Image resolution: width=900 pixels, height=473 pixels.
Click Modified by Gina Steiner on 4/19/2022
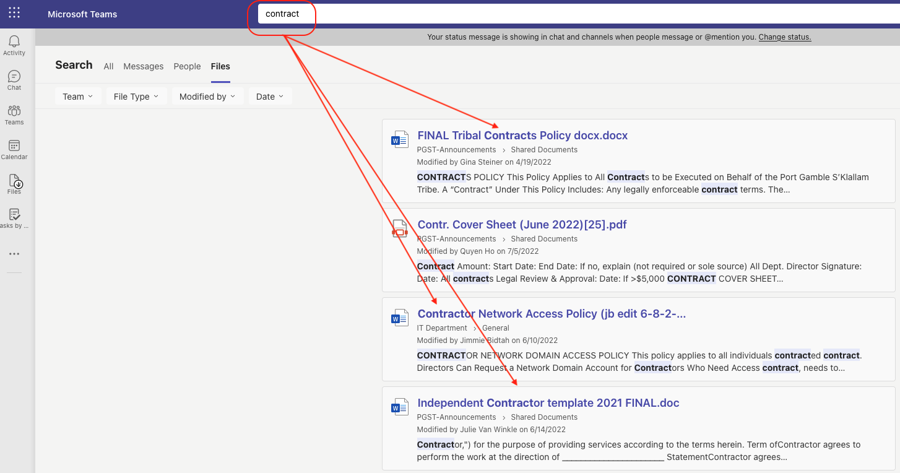coord(484,162)
